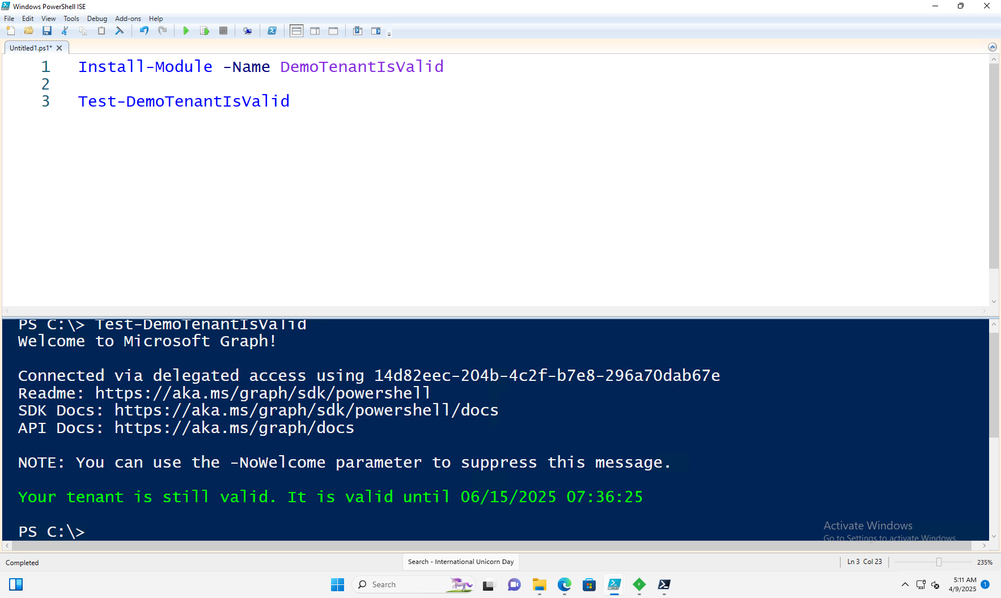Open Task View on taskbar
Viewport: 1001px width, 598px height.
[x=488, y=584]
